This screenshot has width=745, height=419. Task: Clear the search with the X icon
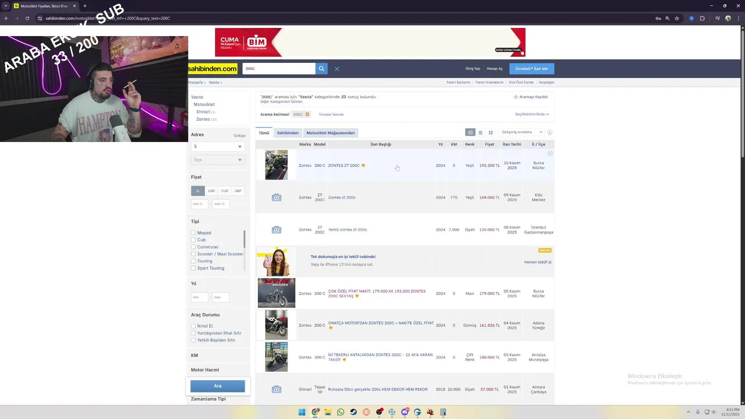pos(336,69)
